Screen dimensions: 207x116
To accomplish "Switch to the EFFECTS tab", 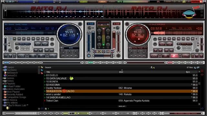I will (109, 113).
